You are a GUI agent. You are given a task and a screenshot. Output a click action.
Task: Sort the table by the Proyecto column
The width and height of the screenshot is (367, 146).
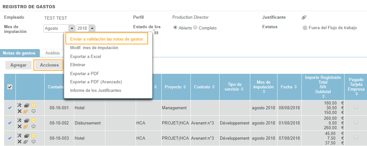[175, 87]
